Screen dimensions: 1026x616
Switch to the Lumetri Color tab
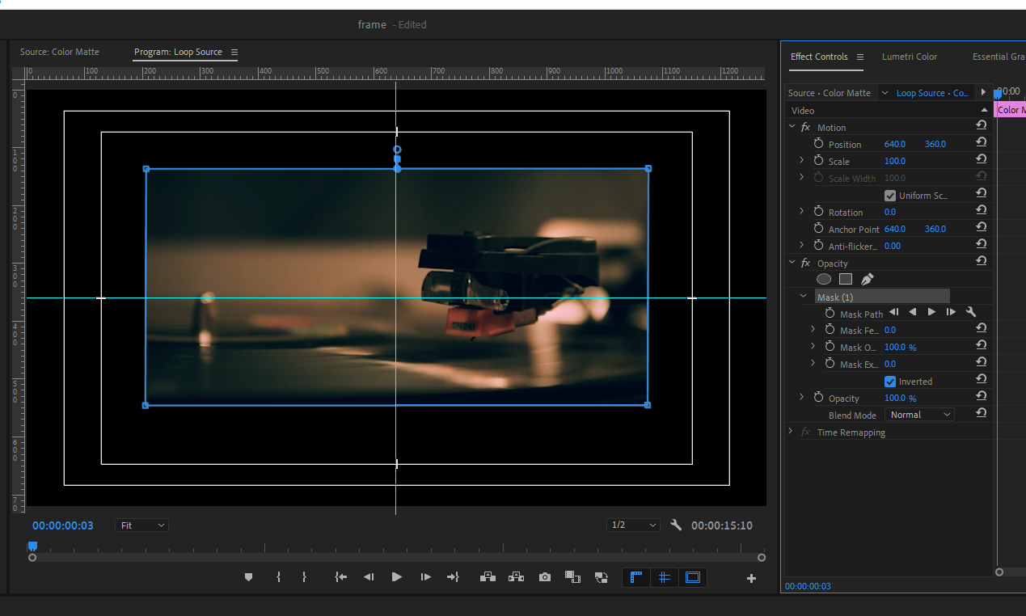[909, 57]
